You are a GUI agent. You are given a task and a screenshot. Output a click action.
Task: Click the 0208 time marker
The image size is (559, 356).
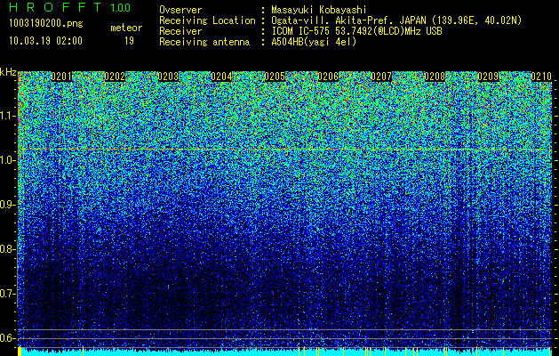[435, 77]
